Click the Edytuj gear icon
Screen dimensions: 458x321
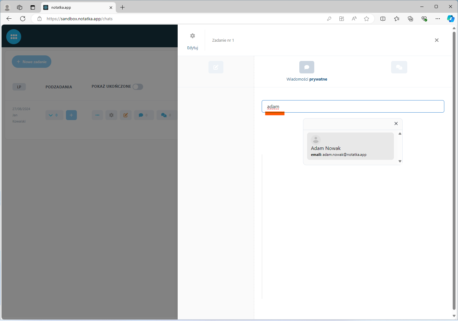click(x=193, y=36)
